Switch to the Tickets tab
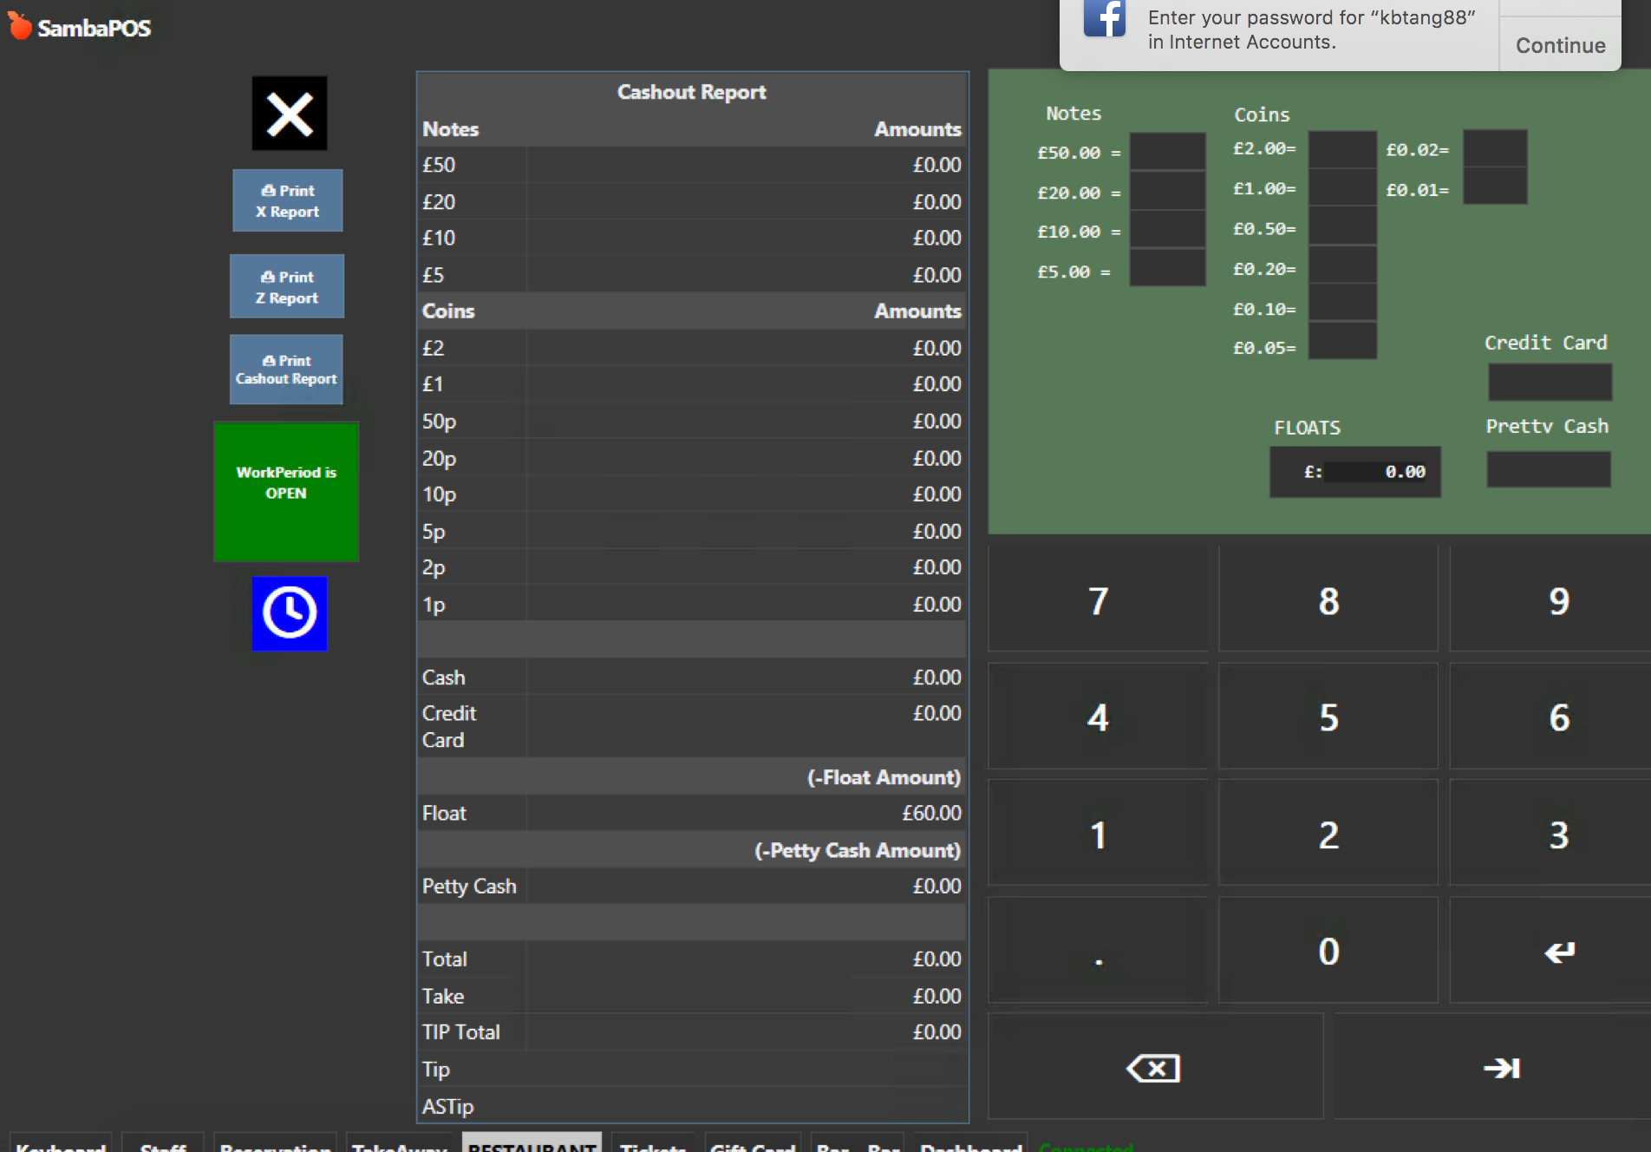This screenshot has height=1152, width=1651. pos(653,1144)
